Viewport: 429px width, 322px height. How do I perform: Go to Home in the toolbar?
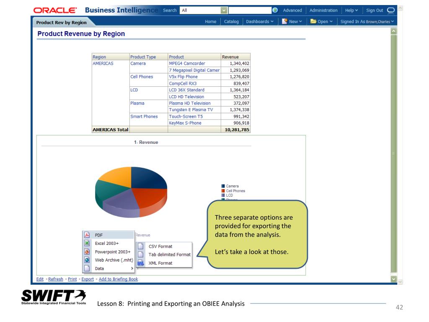click(210, 22)
